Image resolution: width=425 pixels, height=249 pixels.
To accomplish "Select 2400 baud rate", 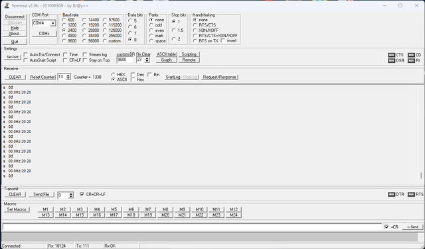I will [x=64, y=30].
